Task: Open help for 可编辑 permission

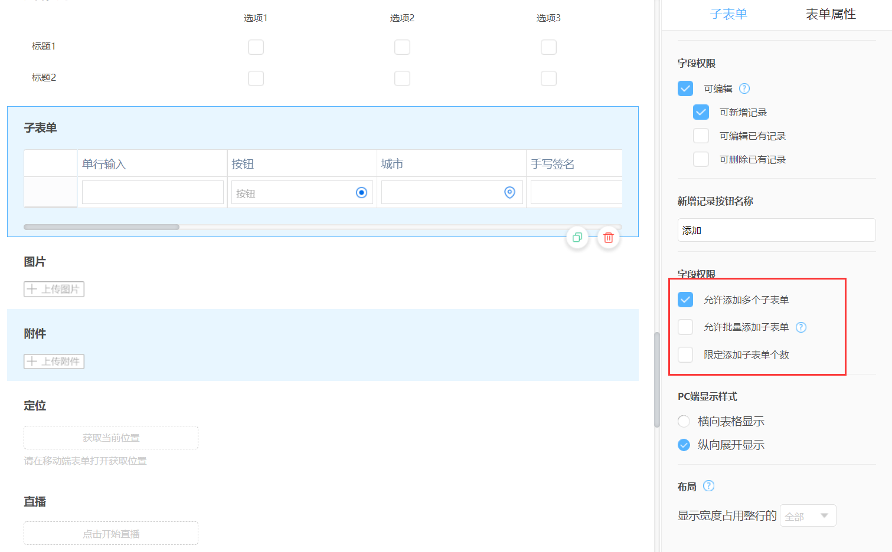Action: (x=744, y=88)
